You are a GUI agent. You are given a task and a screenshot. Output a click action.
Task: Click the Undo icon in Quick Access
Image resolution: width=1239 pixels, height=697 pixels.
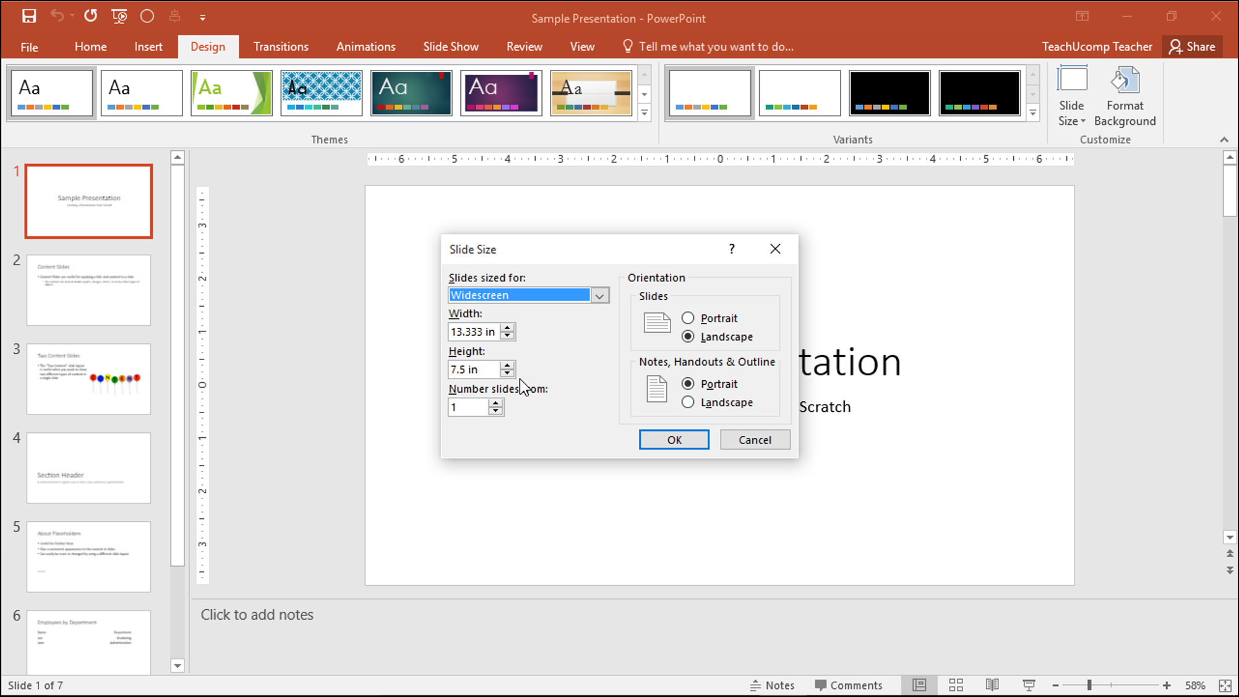(x=55, y=16)
